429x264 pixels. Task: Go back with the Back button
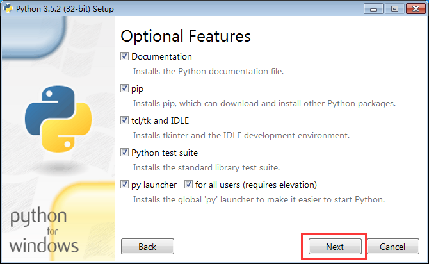tap(147, 247)
